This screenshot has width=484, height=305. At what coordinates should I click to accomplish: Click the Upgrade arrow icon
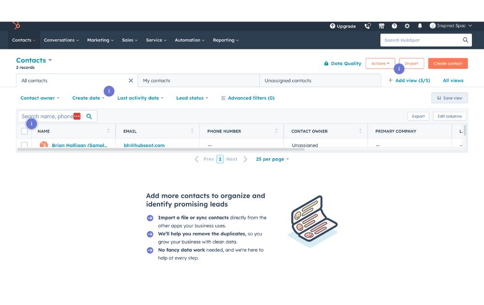click(333, 26)
